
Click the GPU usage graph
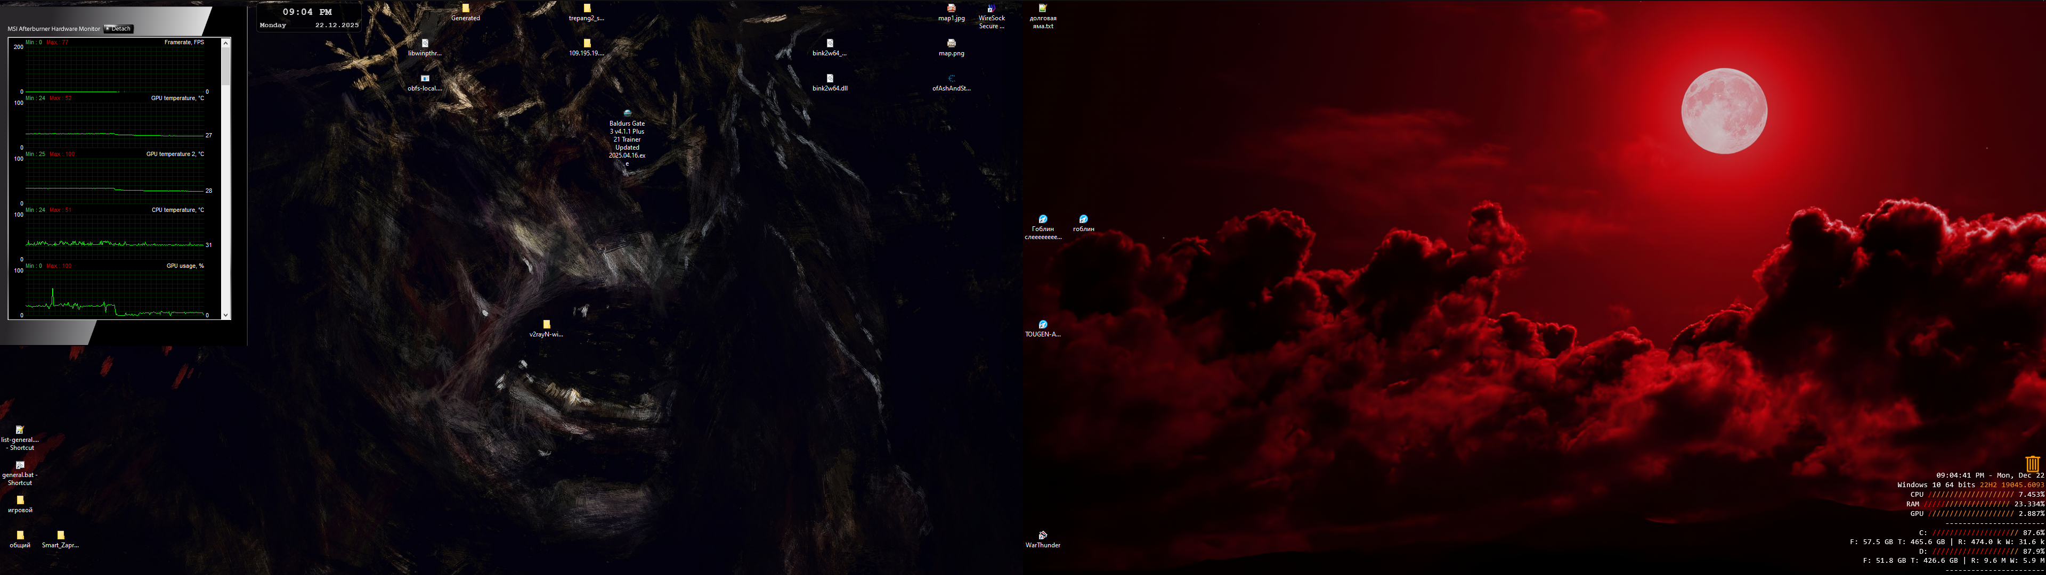click(115, 294)
